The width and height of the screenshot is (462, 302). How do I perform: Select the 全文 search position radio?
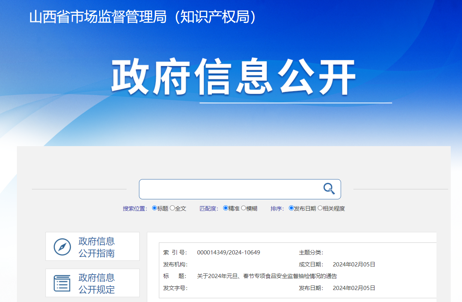tap(172, 208)
